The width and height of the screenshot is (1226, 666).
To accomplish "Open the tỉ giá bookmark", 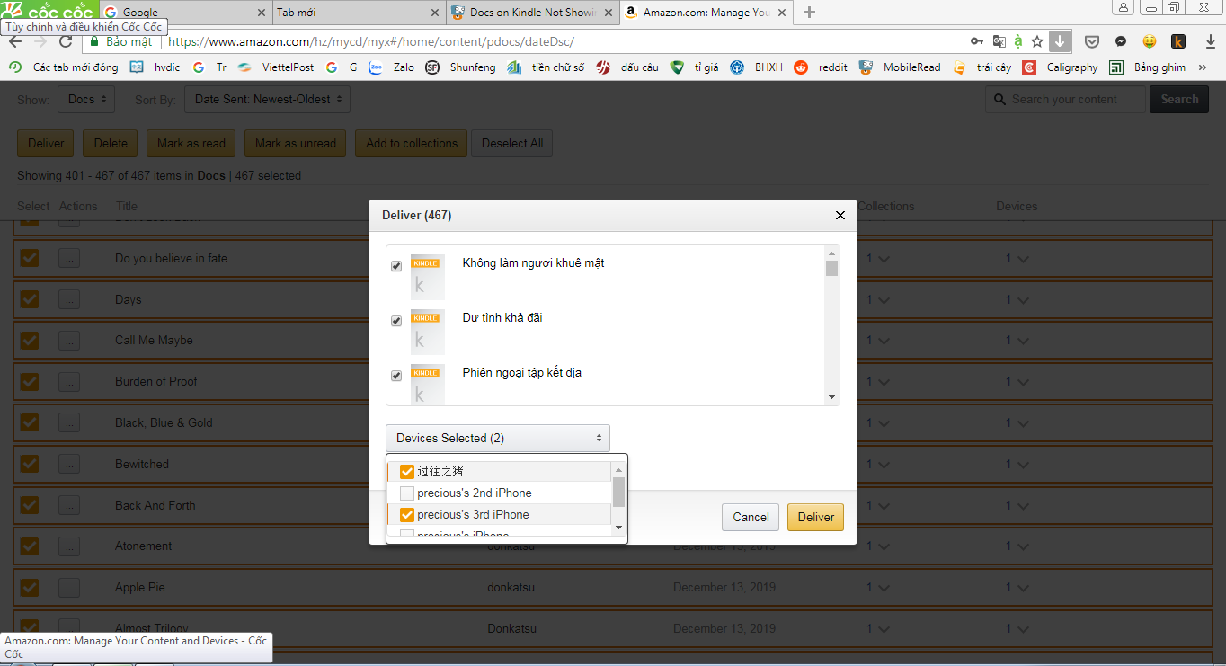I will pyautogui.click(x=695, y=67).
